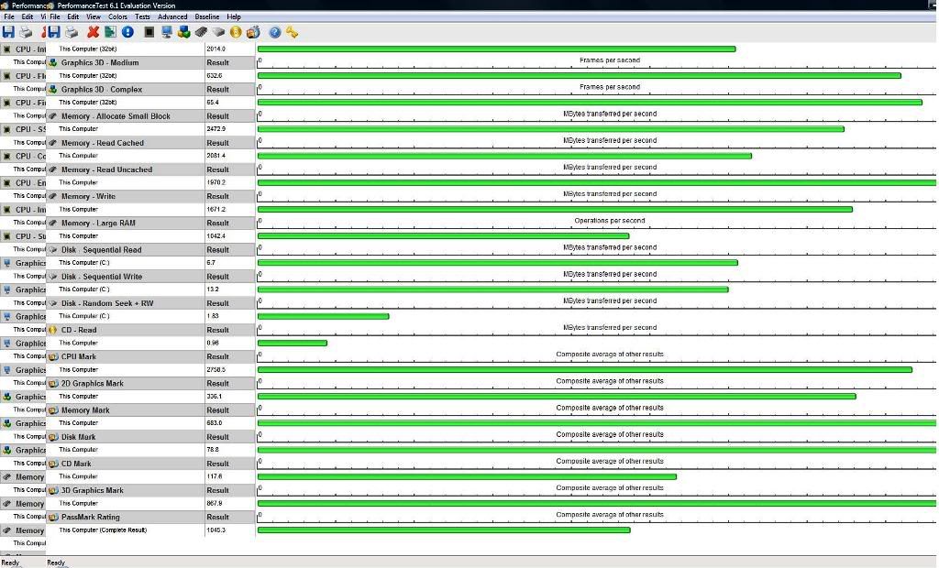Select the 2D Graphics Mark heading
This screenshot has height=568, width=939.
point(93,383)
